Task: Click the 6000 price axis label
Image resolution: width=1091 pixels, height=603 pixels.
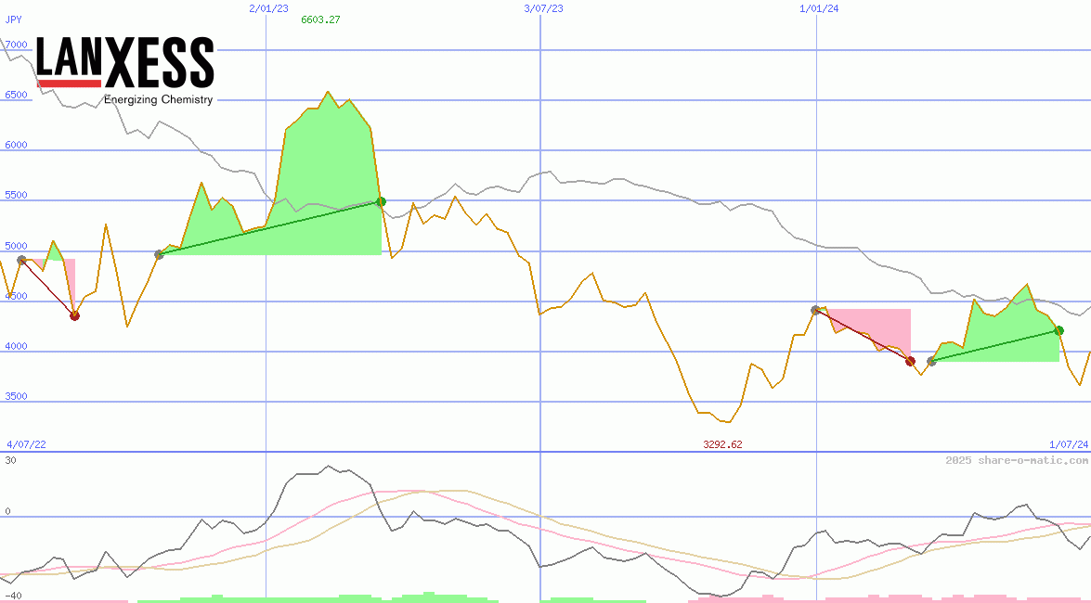Action: [16, 145]
